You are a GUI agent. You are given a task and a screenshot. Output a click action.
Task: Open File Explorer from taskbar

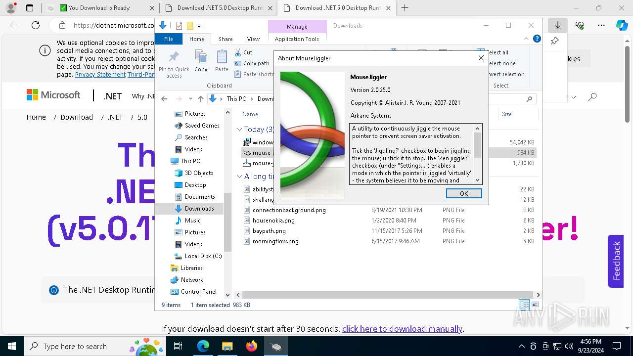point(227,346)
